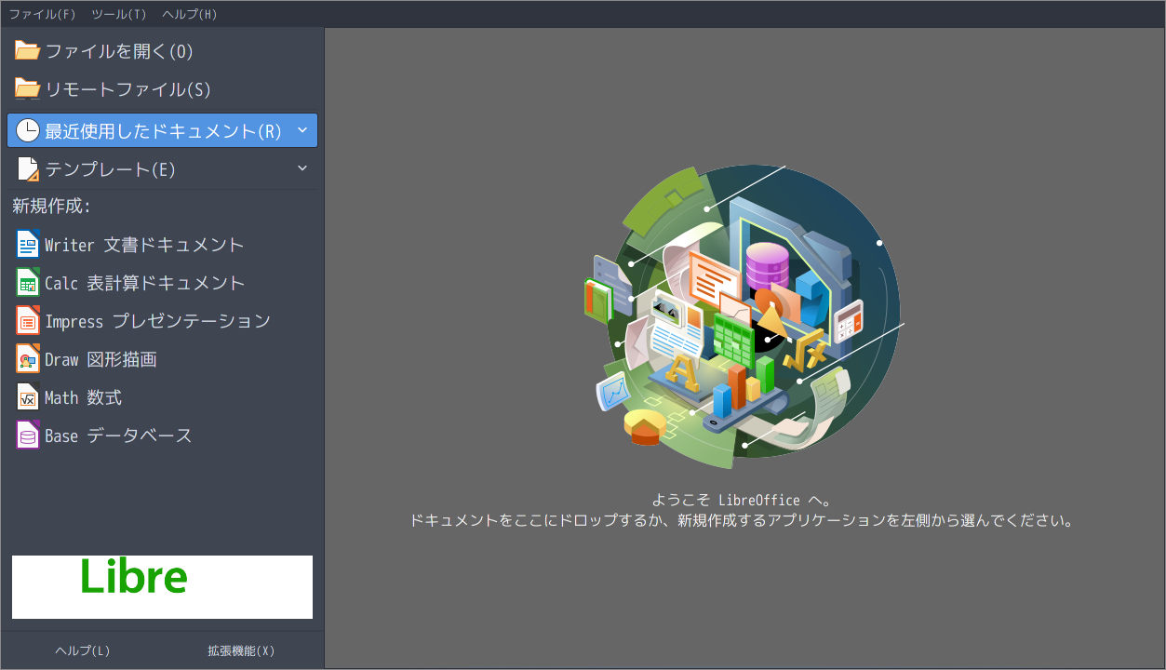Click the Libre logo banner
This screenshot has width=1166, height=670.
click(x=162, y=587)
